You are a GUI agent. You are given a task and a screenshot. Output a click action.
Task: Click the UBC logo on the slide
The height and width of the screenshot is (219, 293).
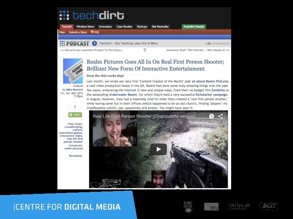(188, 207)
